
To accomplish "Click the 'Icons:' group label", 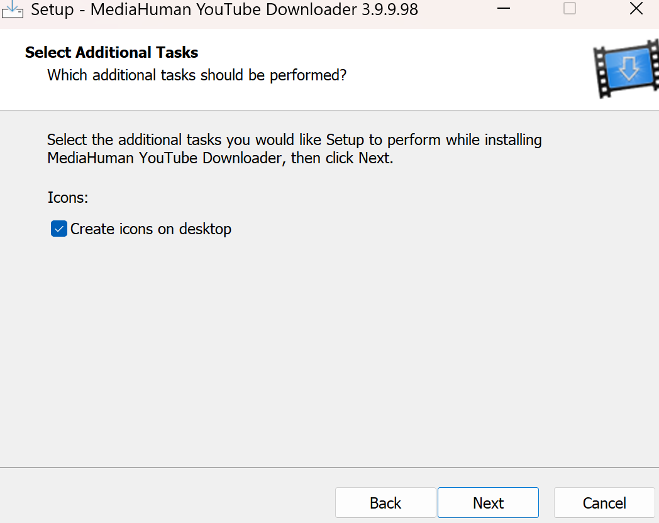I will tap(68, 198).
